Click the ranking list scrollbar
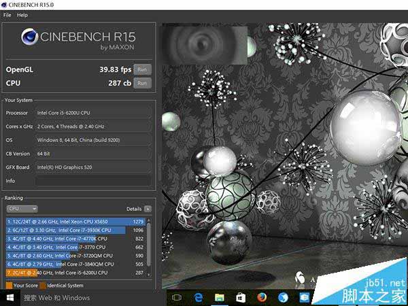Viewport: 408px width, 306px height. coord(148,244)
